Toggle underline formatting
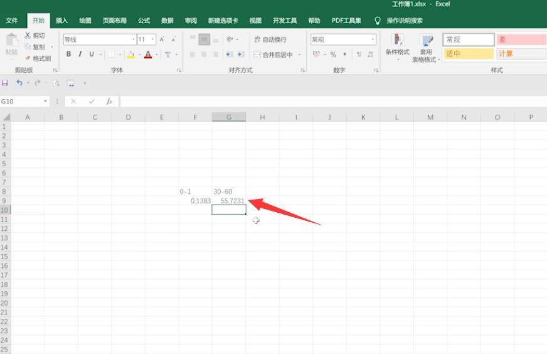547x354 pixels. point(92,55)
